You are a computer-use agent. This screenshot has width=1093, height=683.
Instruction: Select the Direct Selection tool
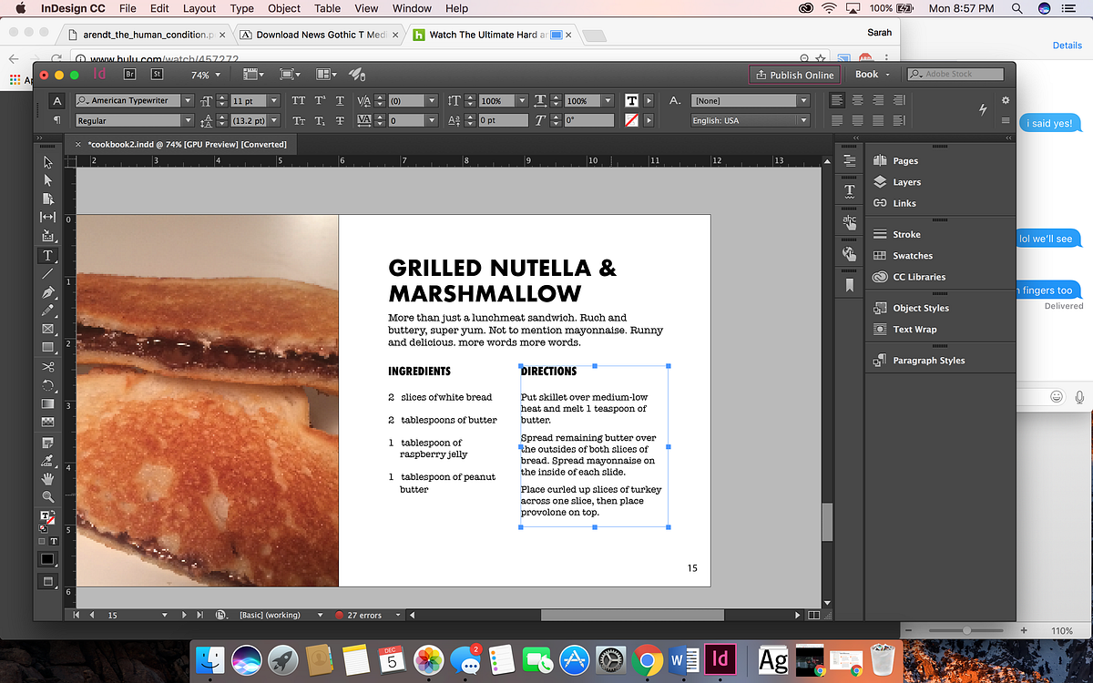pos(47,180)
